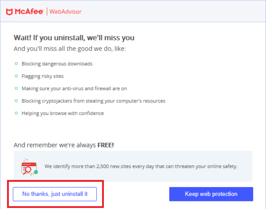Select the "Flagging risky sites" text
Screen dimensions: 266x209
tap(43, 76)
